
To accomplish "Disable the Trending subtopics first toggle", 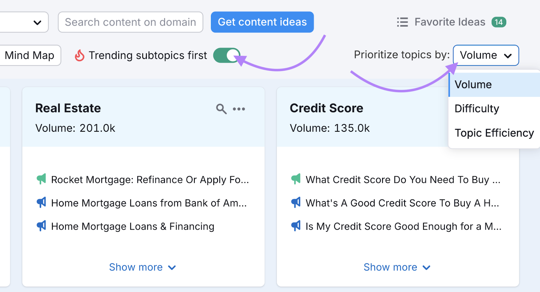I will tap(226, 55).
